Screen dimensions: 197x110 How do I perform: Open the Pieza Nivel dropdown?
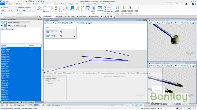[61, 16]
